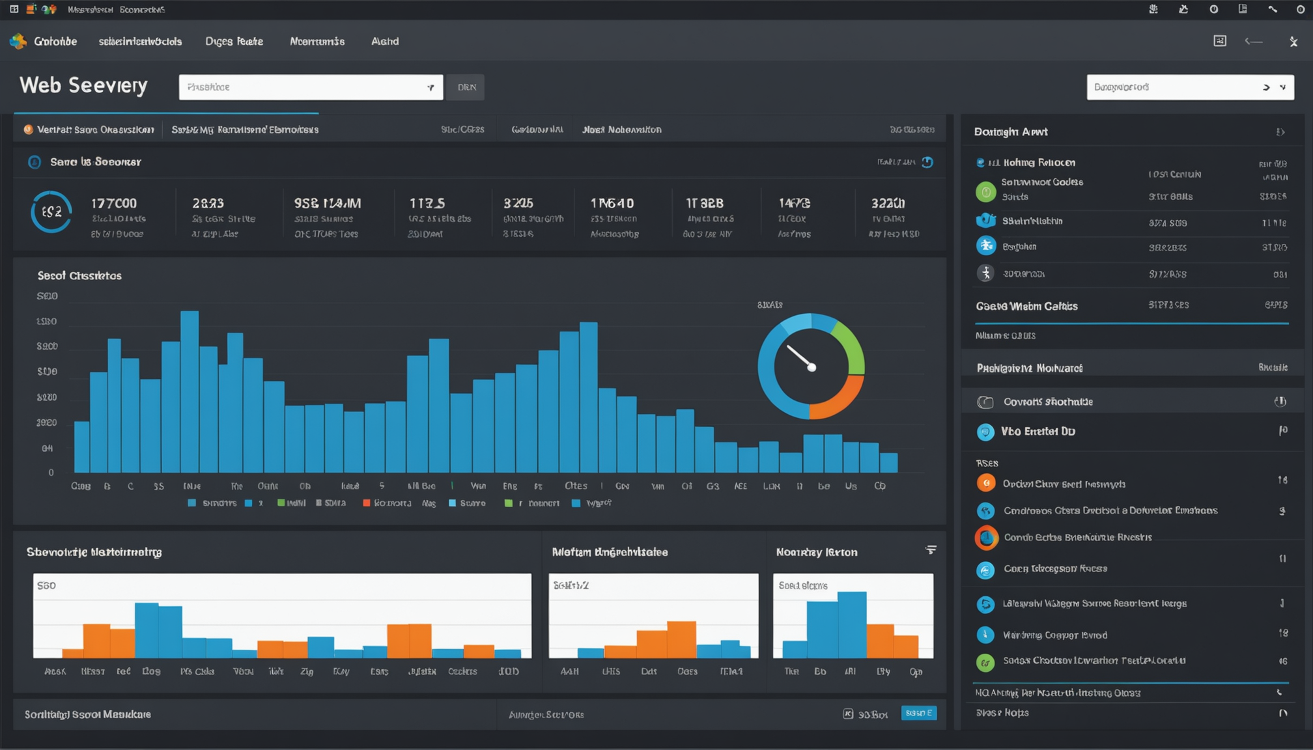Toggle the Covorts Sftothatde switch icon
The height and width of the screenshot is (750, 1313).
(985, 402)
